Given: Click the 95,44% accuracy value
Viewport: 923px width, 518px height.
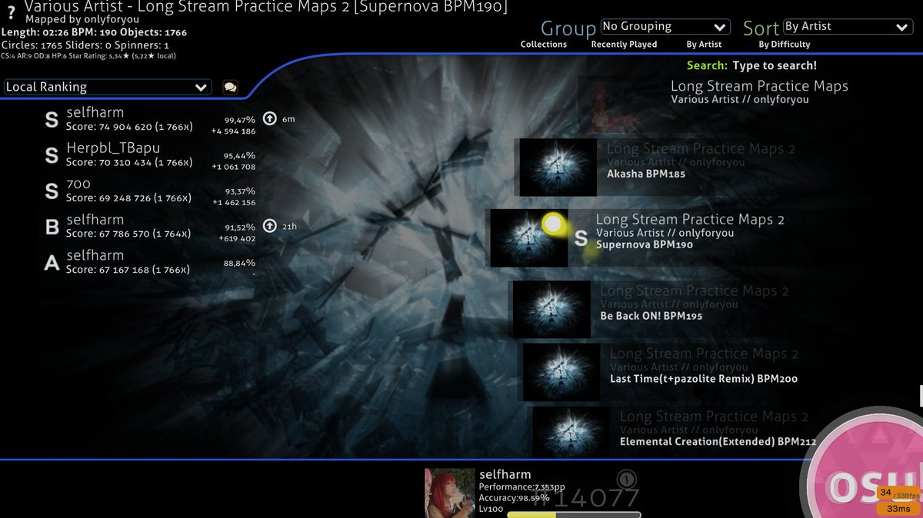Looking at the screenshot, I should click(240, 156).
